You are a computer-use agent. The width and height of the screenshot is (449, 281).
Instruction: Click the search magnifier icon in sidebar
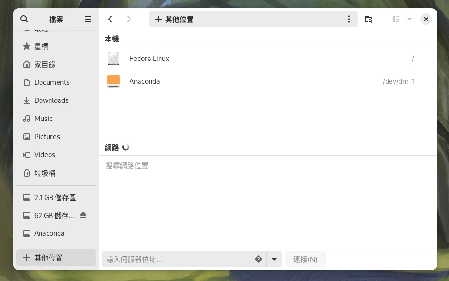24,19
